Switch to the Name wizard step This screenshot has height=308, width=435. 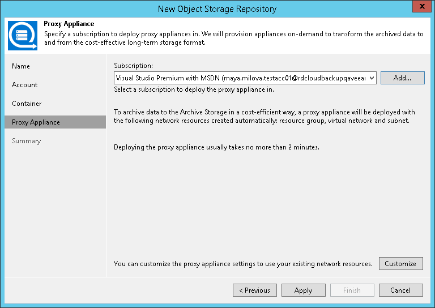pyautogui.click(x=21, y=66)
